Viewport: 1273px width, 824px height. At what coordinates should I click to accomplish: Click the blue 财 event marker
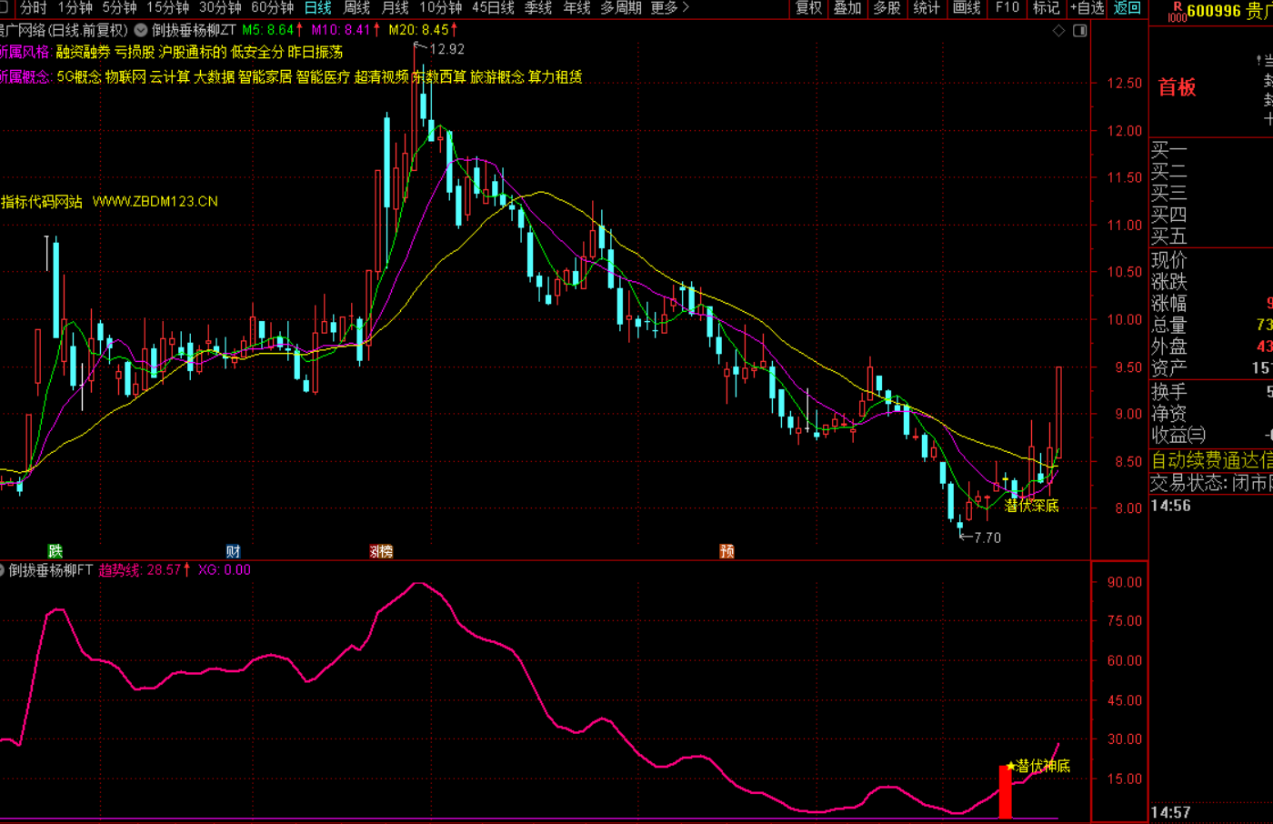234,551
